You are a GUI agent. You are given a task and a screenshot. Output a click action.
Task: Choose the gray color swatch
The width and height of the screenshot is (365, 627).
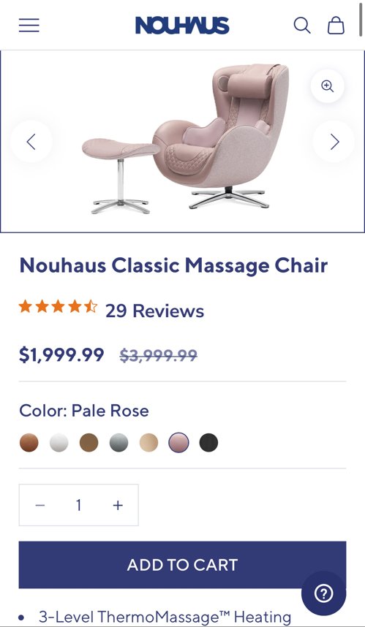pyautogui.click(x=119, y=443)
